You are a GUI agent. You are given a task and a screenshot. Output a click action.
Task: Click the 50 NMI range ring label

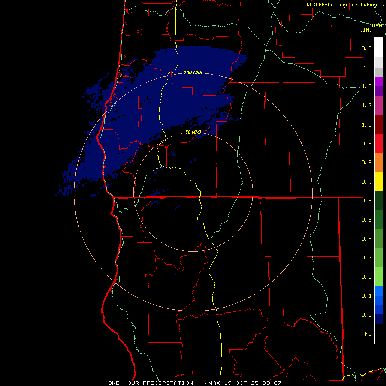[x=193, y=132]
